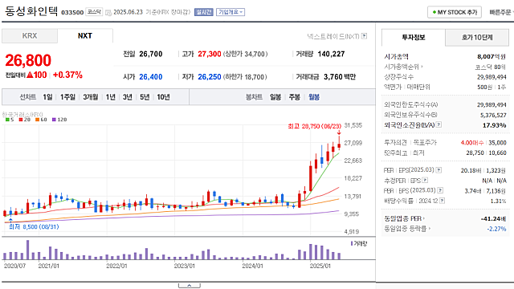
Task: Switch candle chart to 월봉
Action: (x=314, y=97)
